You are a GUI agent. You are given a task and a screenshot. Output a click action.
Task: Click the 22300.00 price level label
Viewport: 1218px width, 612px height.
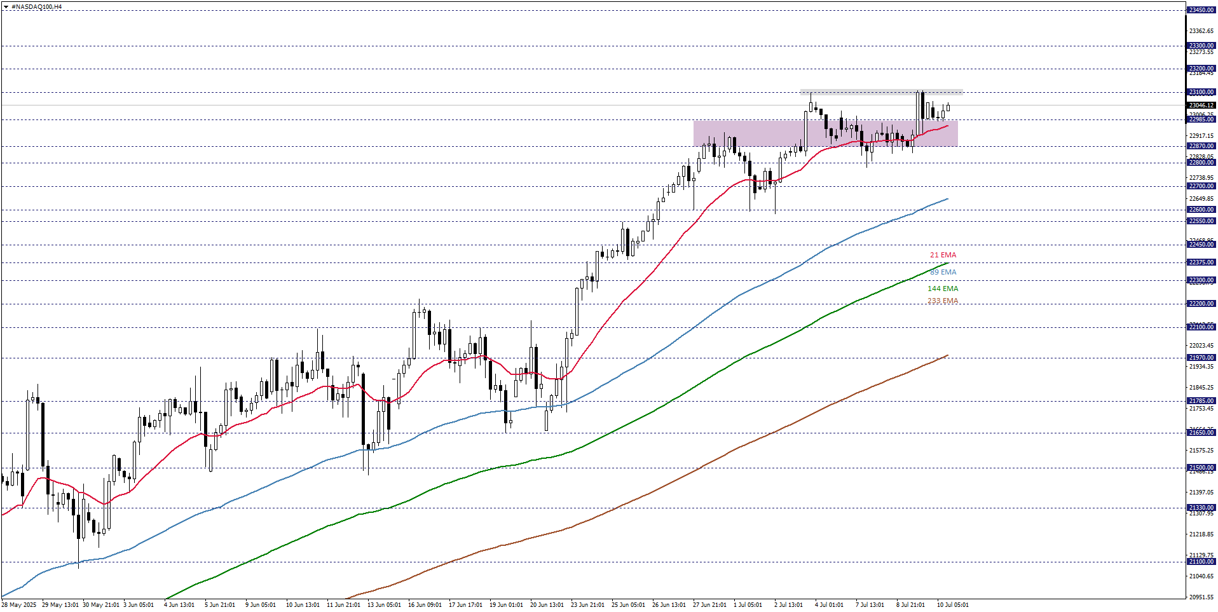coord(1201,280)
